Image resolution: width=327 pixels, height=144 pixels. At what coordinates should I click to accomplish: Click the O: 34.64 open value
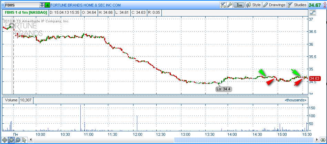coord(89,13)
